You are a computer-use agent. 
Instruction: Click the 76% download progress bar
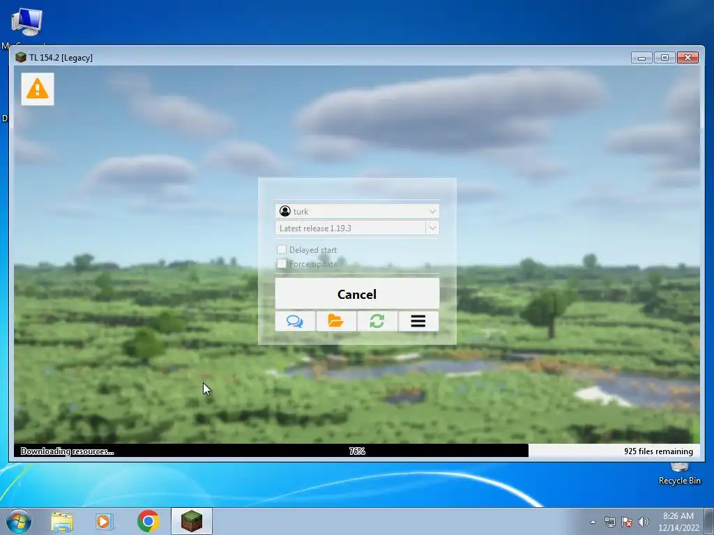[x=357, y=451]
